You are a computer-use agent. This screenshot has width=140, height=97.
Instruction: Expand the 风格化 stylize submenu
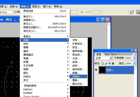[45, 77]
